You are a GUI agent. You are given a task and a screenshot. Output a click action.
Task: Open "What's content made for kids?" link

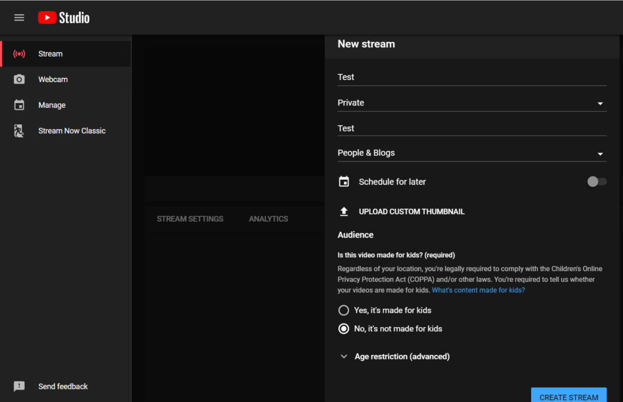(478, 291)
